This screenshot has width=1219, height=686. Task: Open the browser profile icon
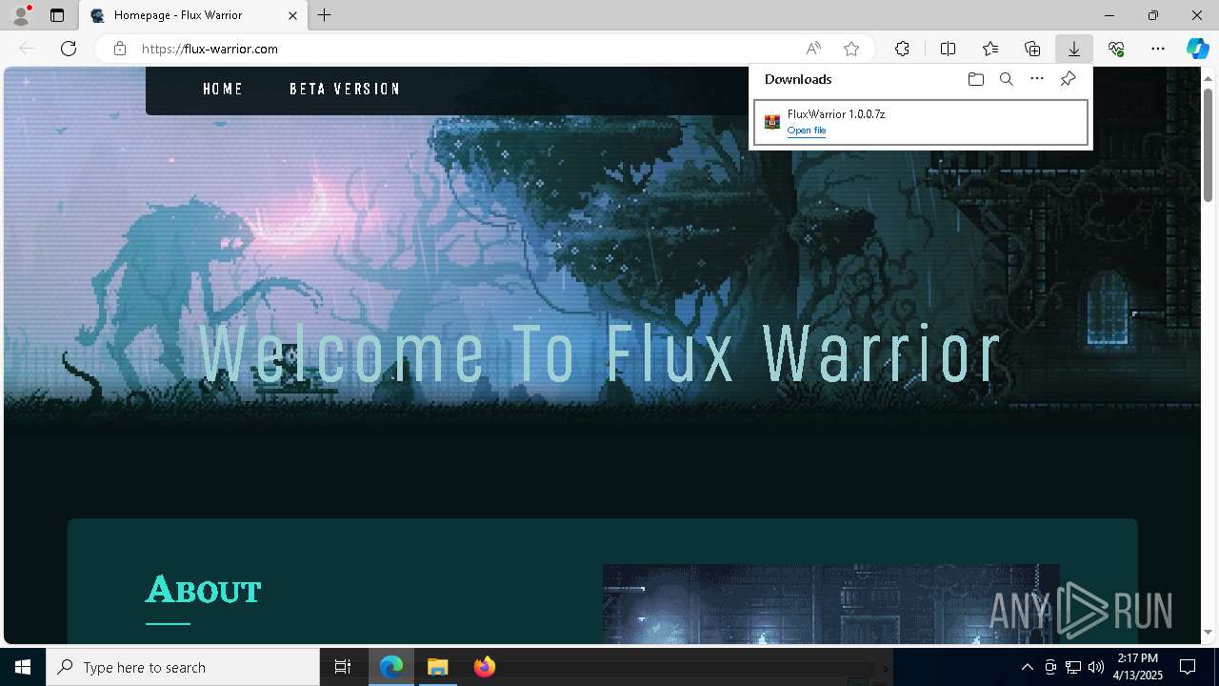[21, 15]
